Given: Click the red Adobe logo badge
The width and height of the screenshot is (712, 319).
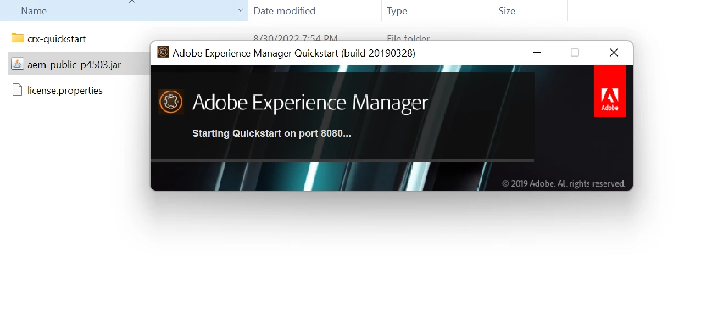Looking at the screenshot, I should 610,91.
